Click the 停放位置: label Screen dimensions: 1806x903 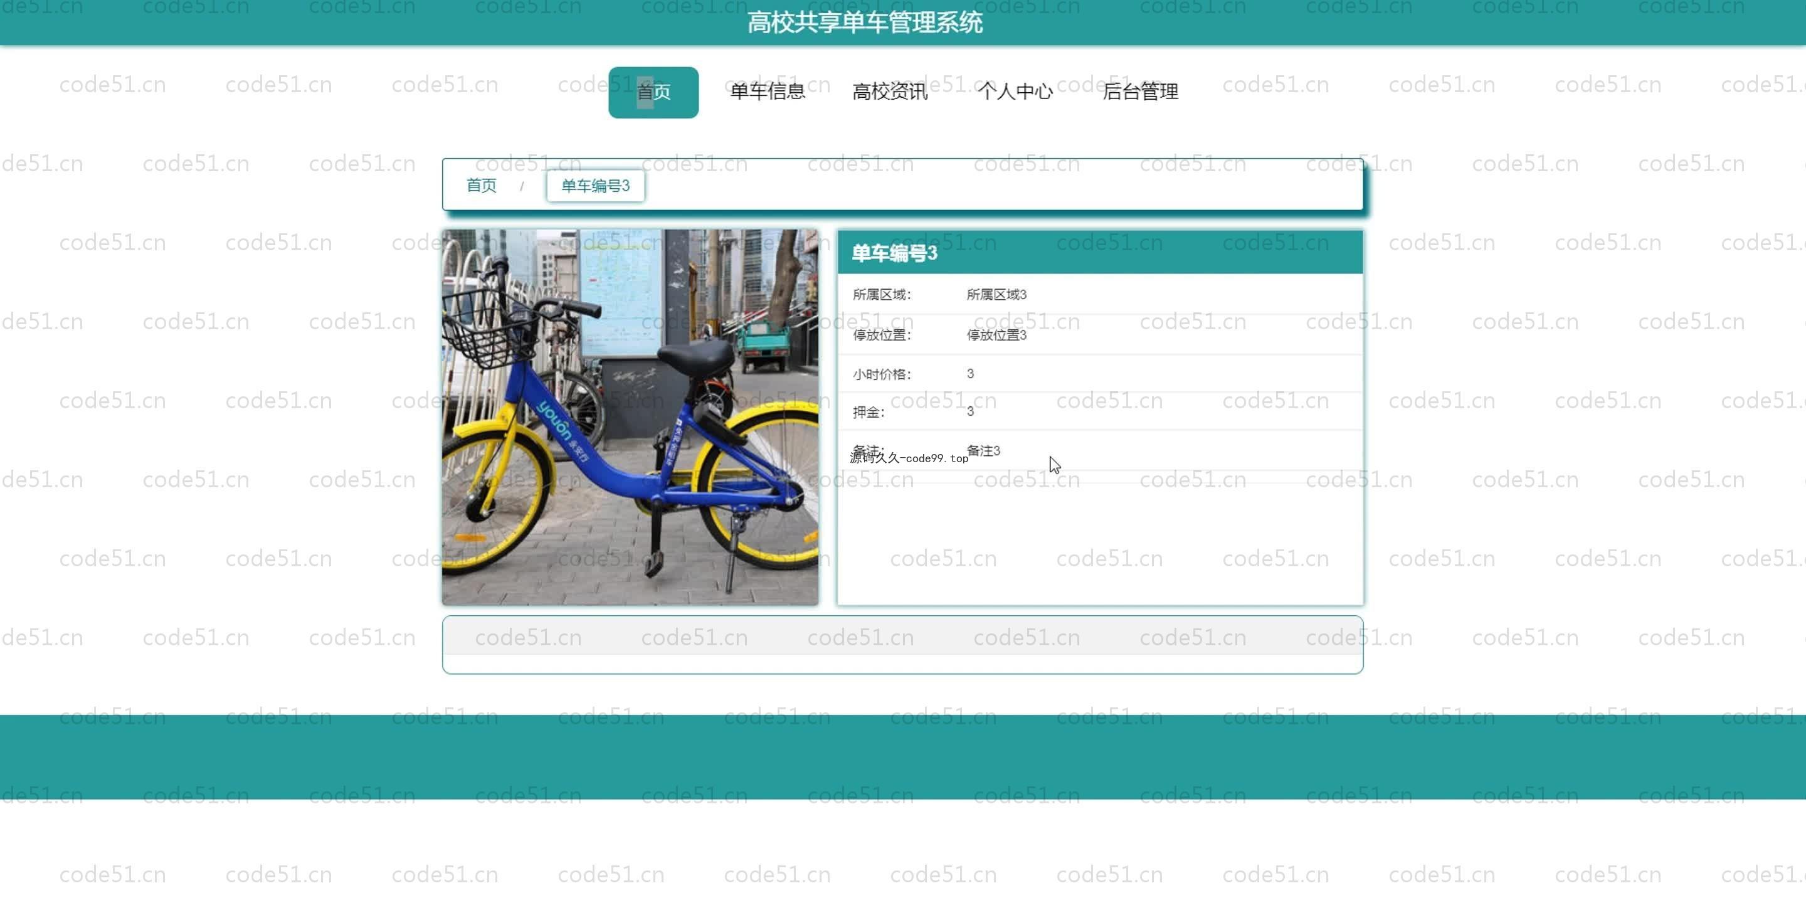881,335
